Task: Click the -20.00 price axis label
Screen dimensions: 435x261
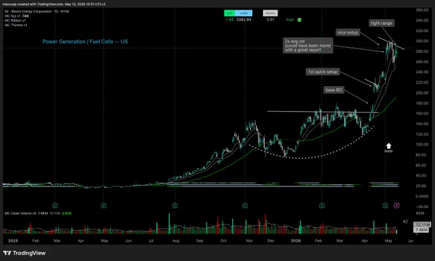Action: pos(422,207)
